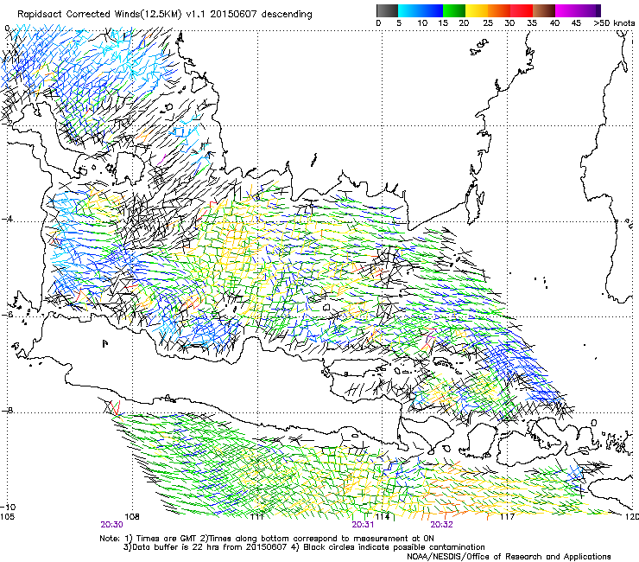Click the gray 0-5 knots legend segment
This screenshot has height=562, width=639.
point(387,10)
